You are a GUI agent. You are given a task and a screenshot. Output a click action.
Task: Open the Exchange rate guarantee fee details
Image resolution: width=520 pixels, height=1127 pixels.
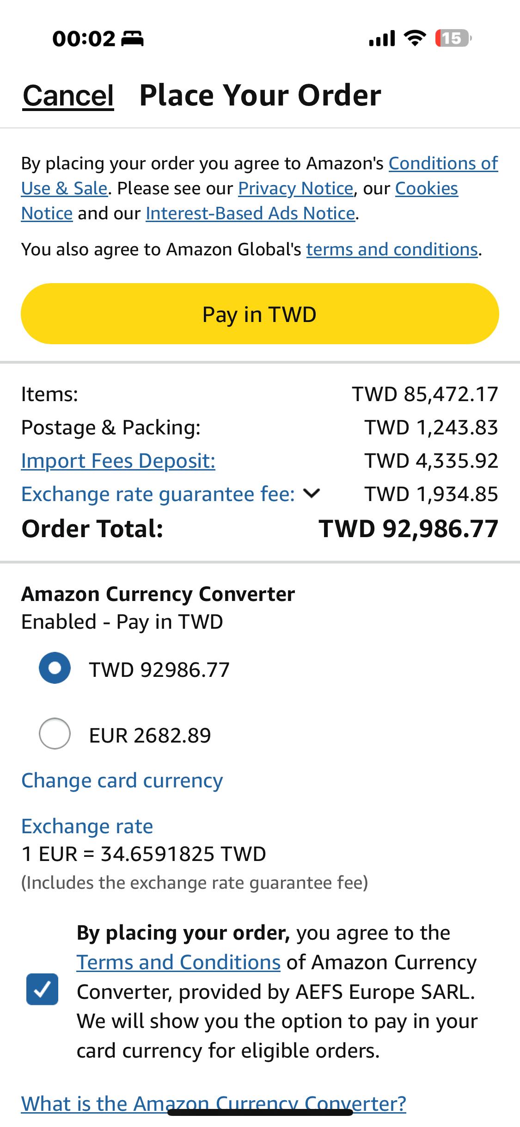(x=158, y=494)
